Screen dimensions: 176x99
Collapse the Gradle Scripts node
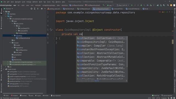pyautogui.click(x=4, y=69)
